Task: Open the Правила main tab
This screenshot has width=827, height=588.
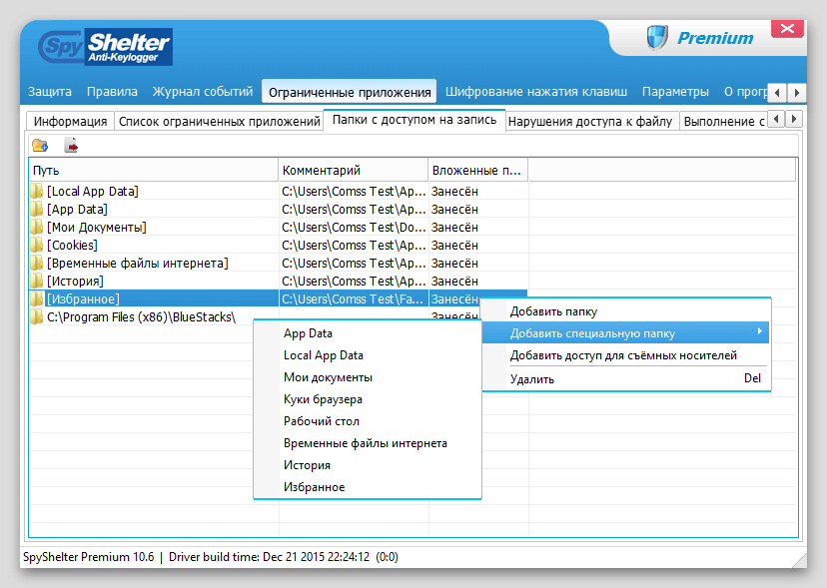Action: point(112,92)
